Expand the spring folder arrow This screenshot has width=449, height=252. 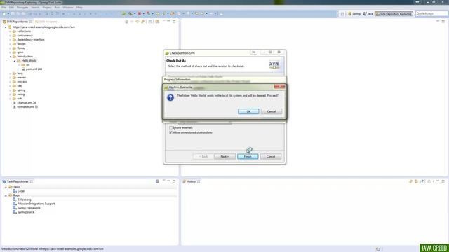point(11,90)
